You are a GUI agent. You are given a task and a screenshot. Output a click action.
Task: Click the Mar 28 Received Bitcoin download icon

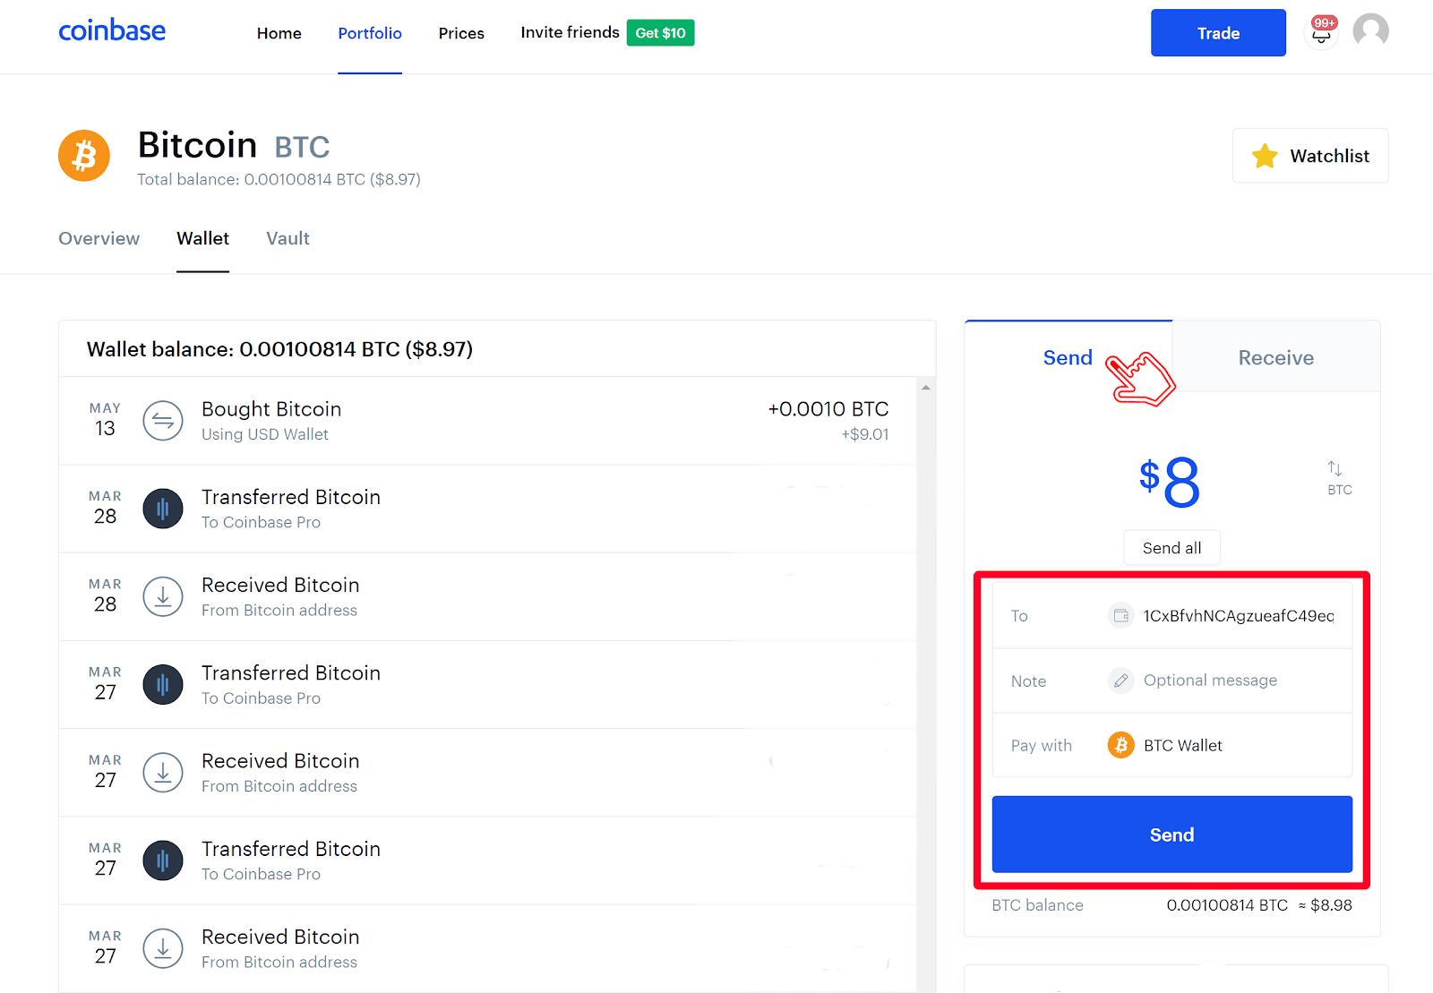[163, 596]
